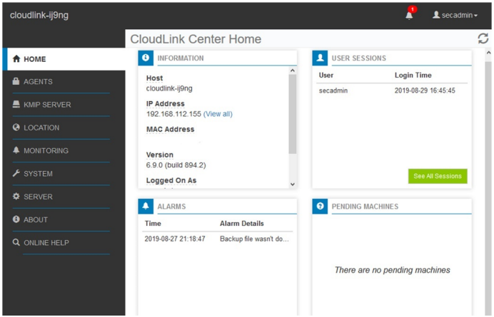494x317 pixels.
Task: Open the secadmin user dropdown menu
Action: click(x=455, y=15)
